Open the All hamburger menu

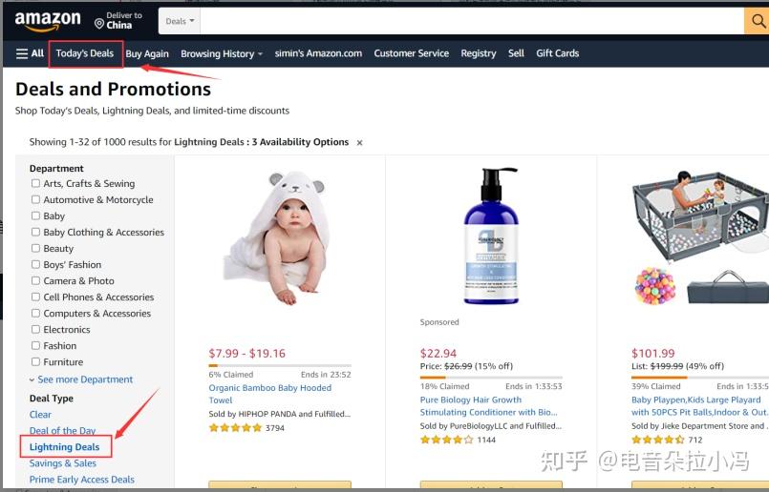coord(30,53)
